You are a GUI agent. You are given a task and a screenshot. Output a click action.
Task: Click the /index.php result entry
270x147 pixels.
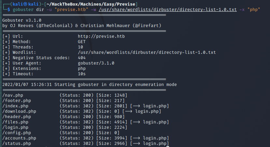[15, 106]
